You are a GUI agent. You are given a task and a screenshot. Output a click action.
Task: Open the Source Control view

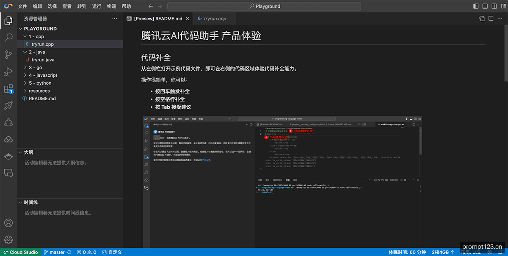point(8,55)
